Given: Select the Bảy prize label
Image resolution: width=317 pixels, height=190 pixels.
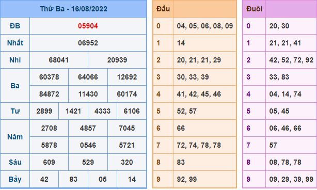Looking at the screenshot, I should point(15,180).
